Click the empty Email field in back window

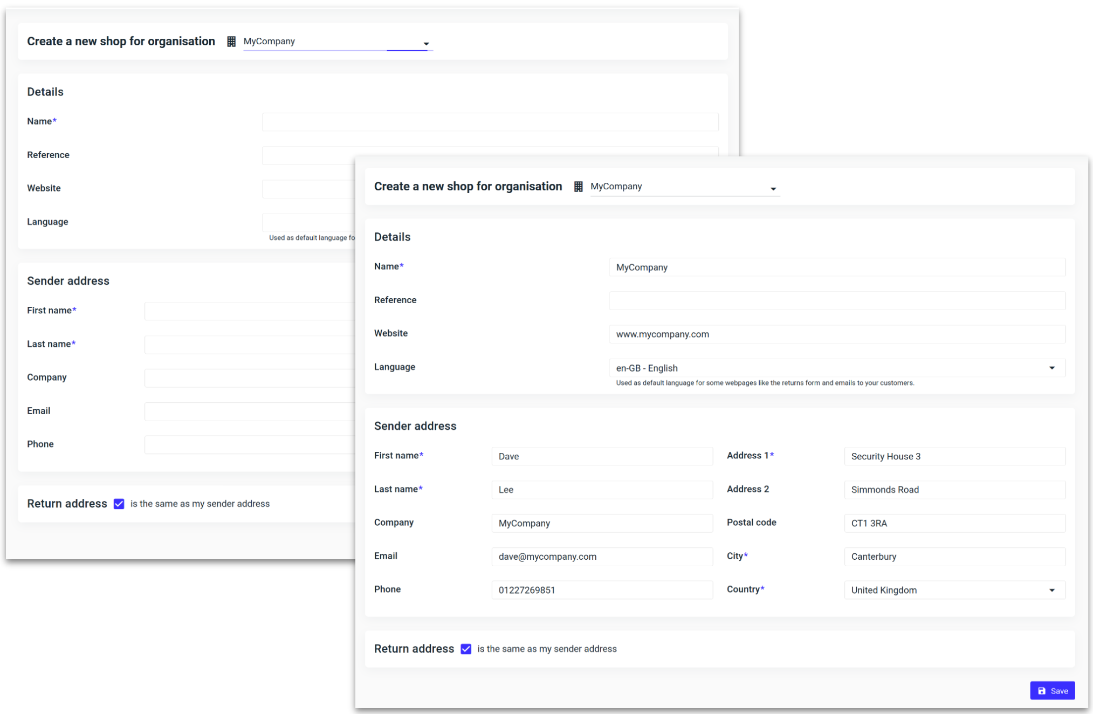click(x=250, y=411)
